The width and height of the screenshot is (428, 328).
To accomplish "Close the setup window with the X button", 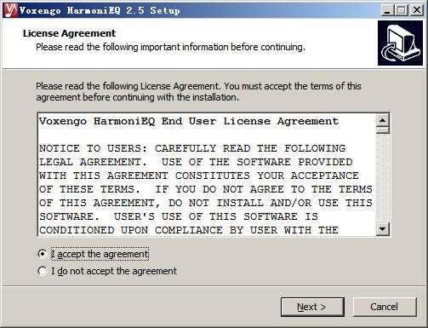I will [417, 10].
